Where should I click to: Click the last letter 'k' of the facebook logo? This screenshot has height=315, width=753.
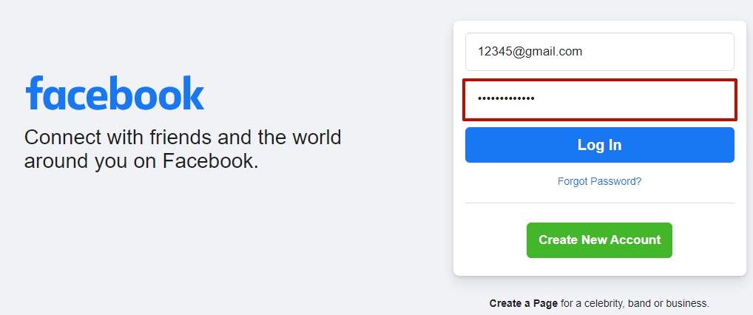[x=194, y=94]
